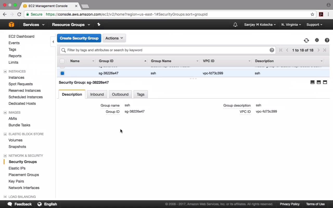Go to the next page of results

318,50
